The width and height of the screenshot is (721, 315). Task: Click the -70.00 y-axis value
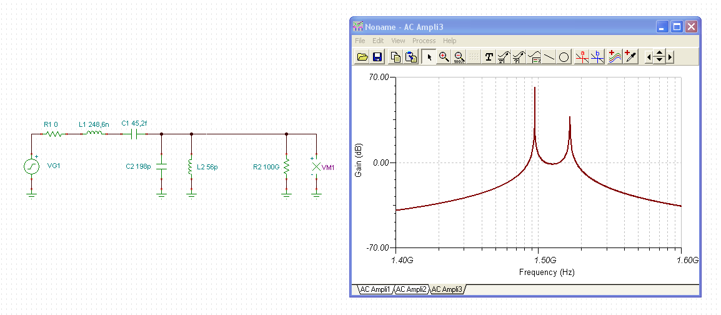(x=378, y=248)
